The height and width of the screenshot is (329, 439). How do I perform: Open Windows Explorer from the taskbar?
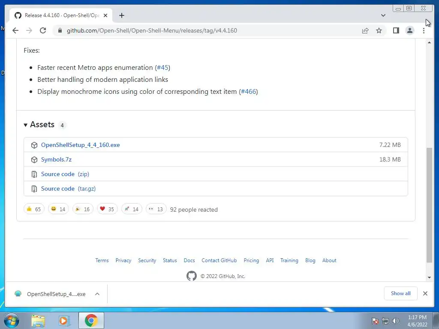(x=38, y=320)
